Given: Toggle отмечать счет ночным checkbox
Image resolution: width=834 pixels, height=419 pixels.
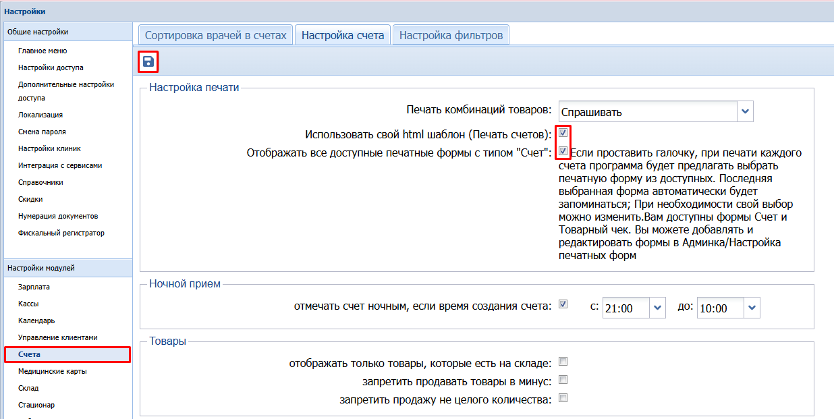Looking at the screenshot, I should pyautogui.click(x=563, y=304).
